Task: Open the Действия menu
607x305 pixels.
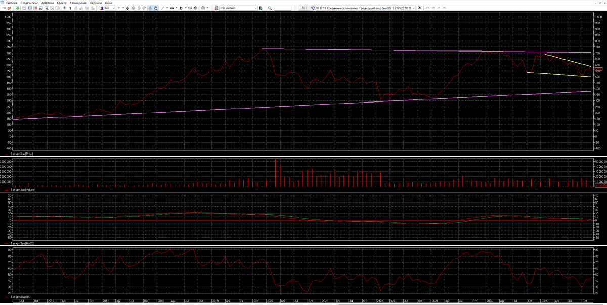Action: (48, 3)
